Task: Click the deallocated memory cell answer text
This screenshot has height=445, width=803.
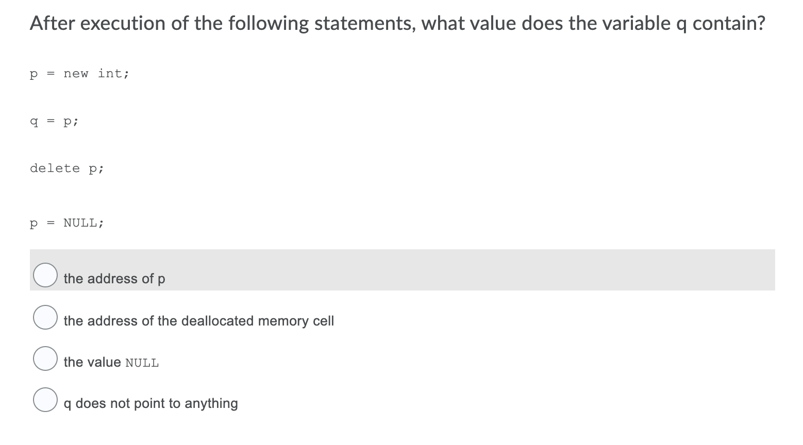Action: (x=198, y=320)
